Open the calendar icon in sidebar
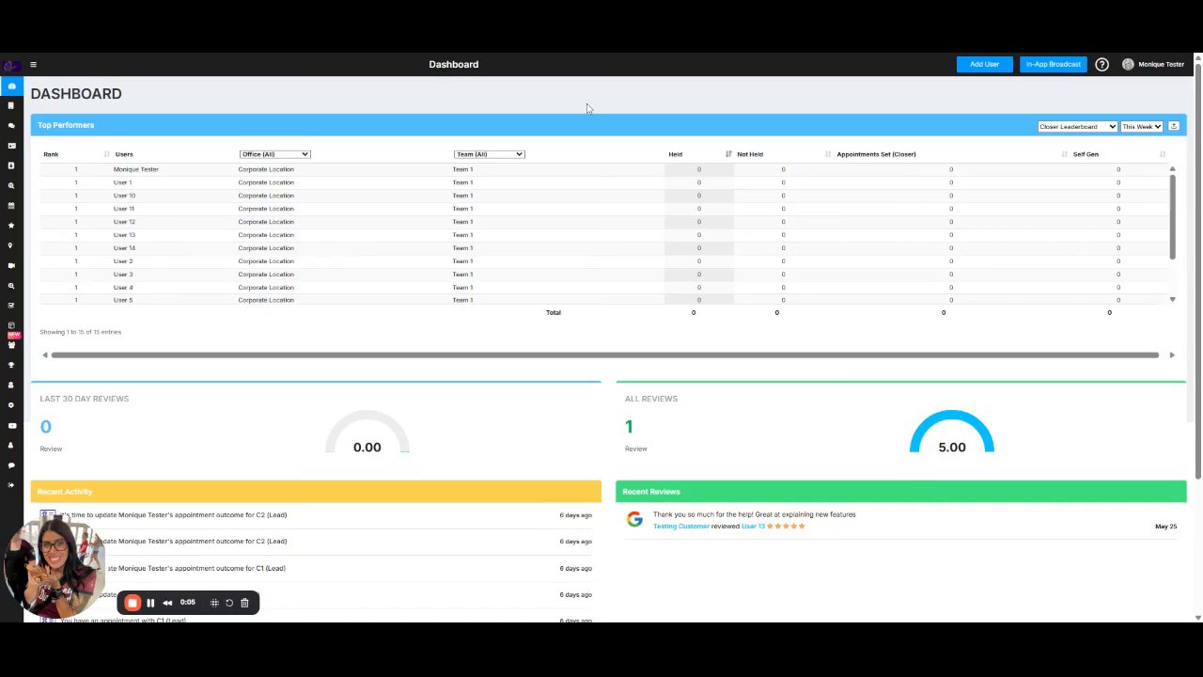Viewport: 1203px width, 677px height. coord(11,206)
